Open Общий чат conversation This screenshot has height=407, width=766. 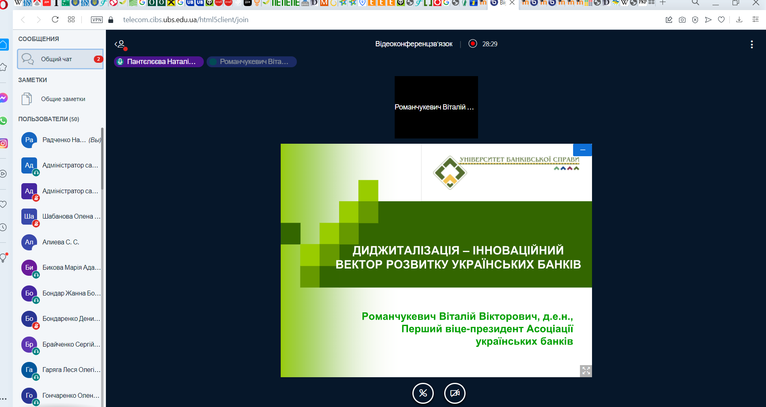click(x=60, y=59)
